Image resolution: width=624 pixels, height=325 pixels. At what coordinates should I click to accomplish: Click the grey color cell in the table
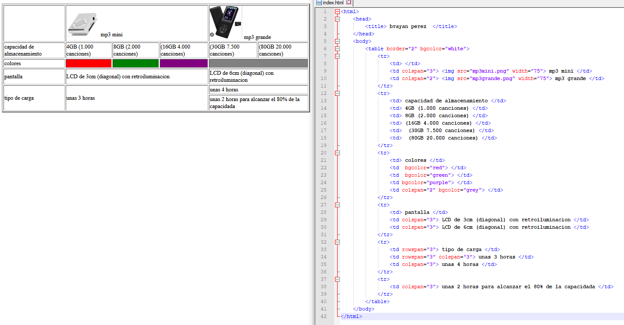258,63
